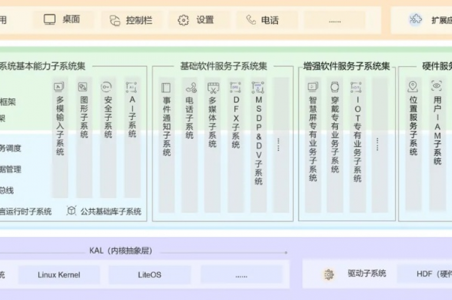Click the 桌面 monitor icon
Screen dimensions: 452x300
(49, 19)
